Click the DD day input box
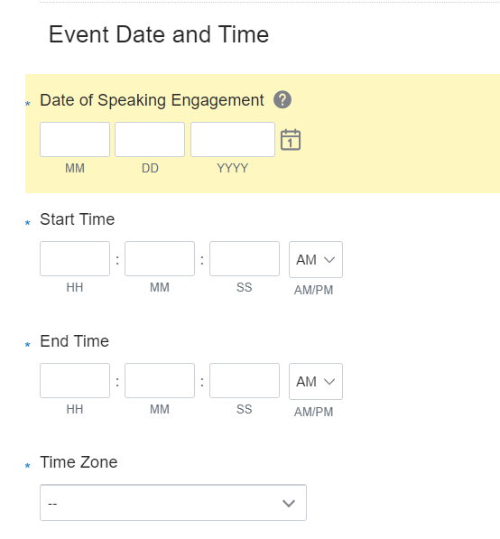The image size is (500, 539). (x=150, y=140)
